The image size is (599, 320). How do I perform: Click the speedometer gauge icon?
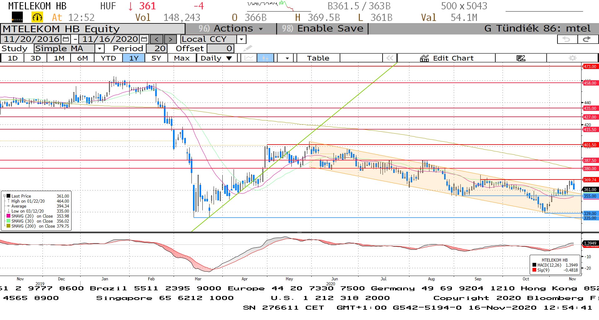[37, 17]
